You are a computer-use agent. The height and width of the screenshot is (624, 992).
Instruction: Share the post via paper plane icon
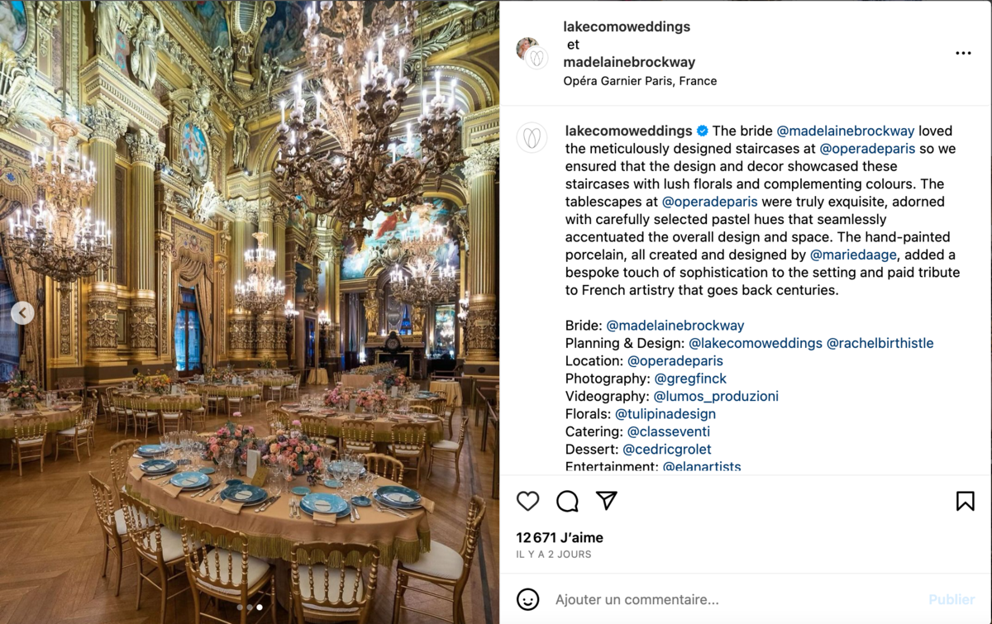[x=607, y=501]
